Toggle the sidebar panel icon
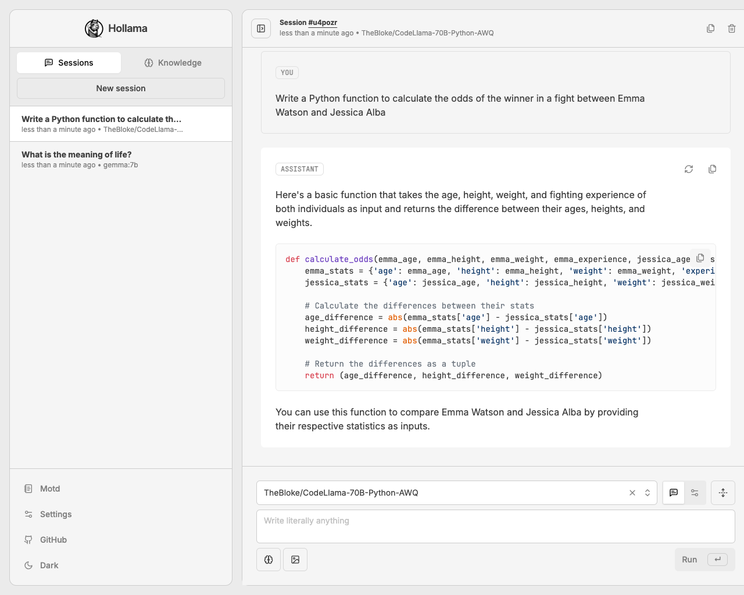Viewport: 744px width, 595px height. tap(261, 28)
